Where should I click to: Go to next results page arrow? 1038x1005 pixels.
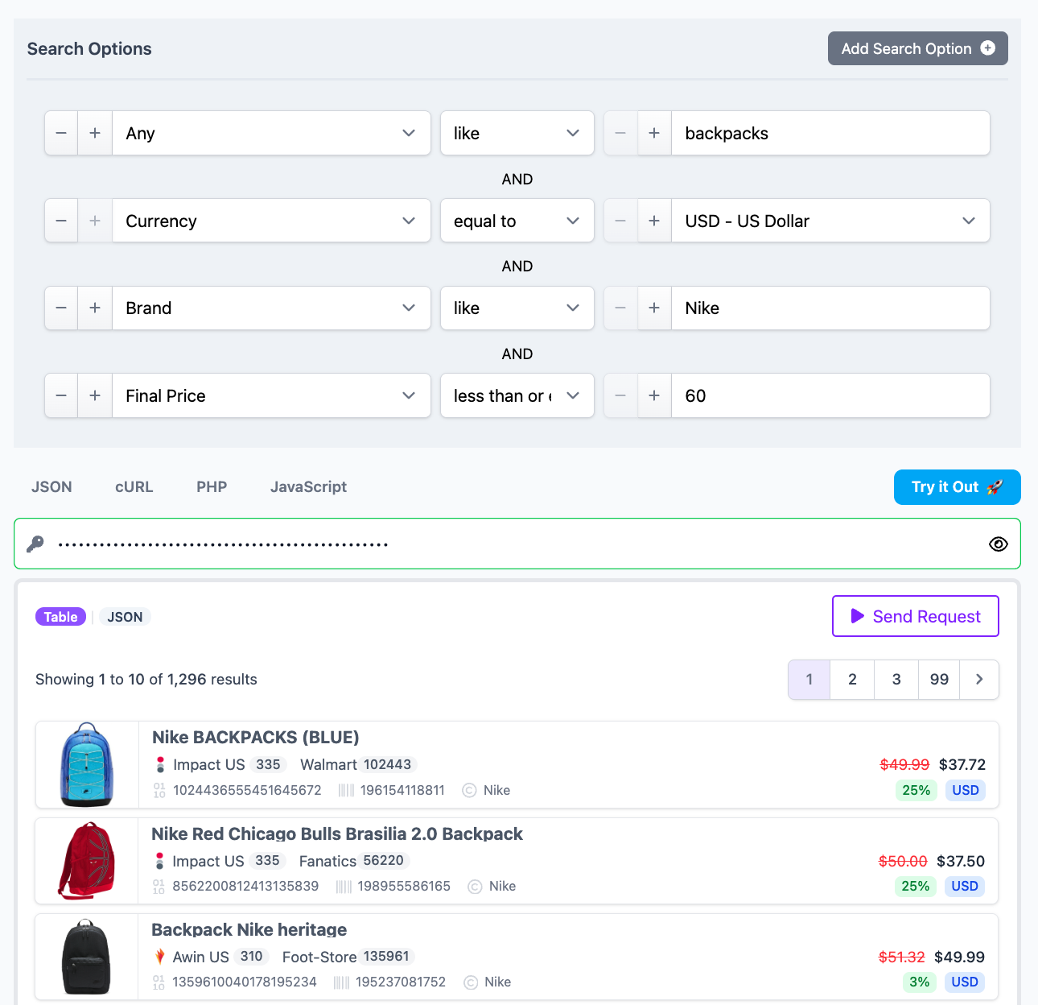[x=979, y=680]
